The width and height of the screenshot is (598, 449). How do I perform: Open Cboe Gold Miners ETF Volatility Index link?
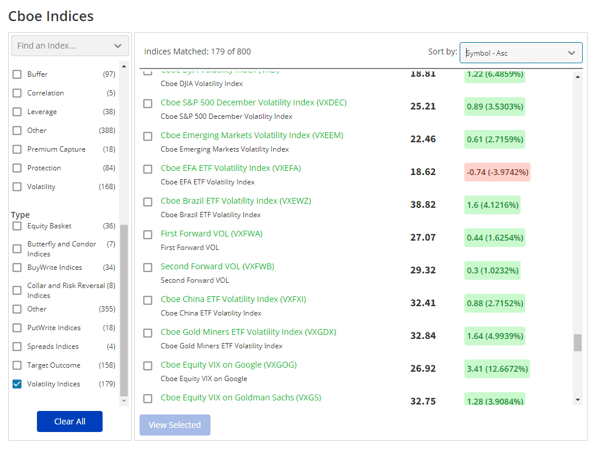click(x=248, y=332)
